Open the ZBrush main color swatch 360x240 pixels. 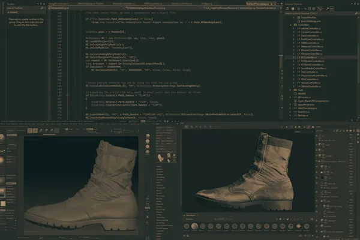tap(3, 203)
